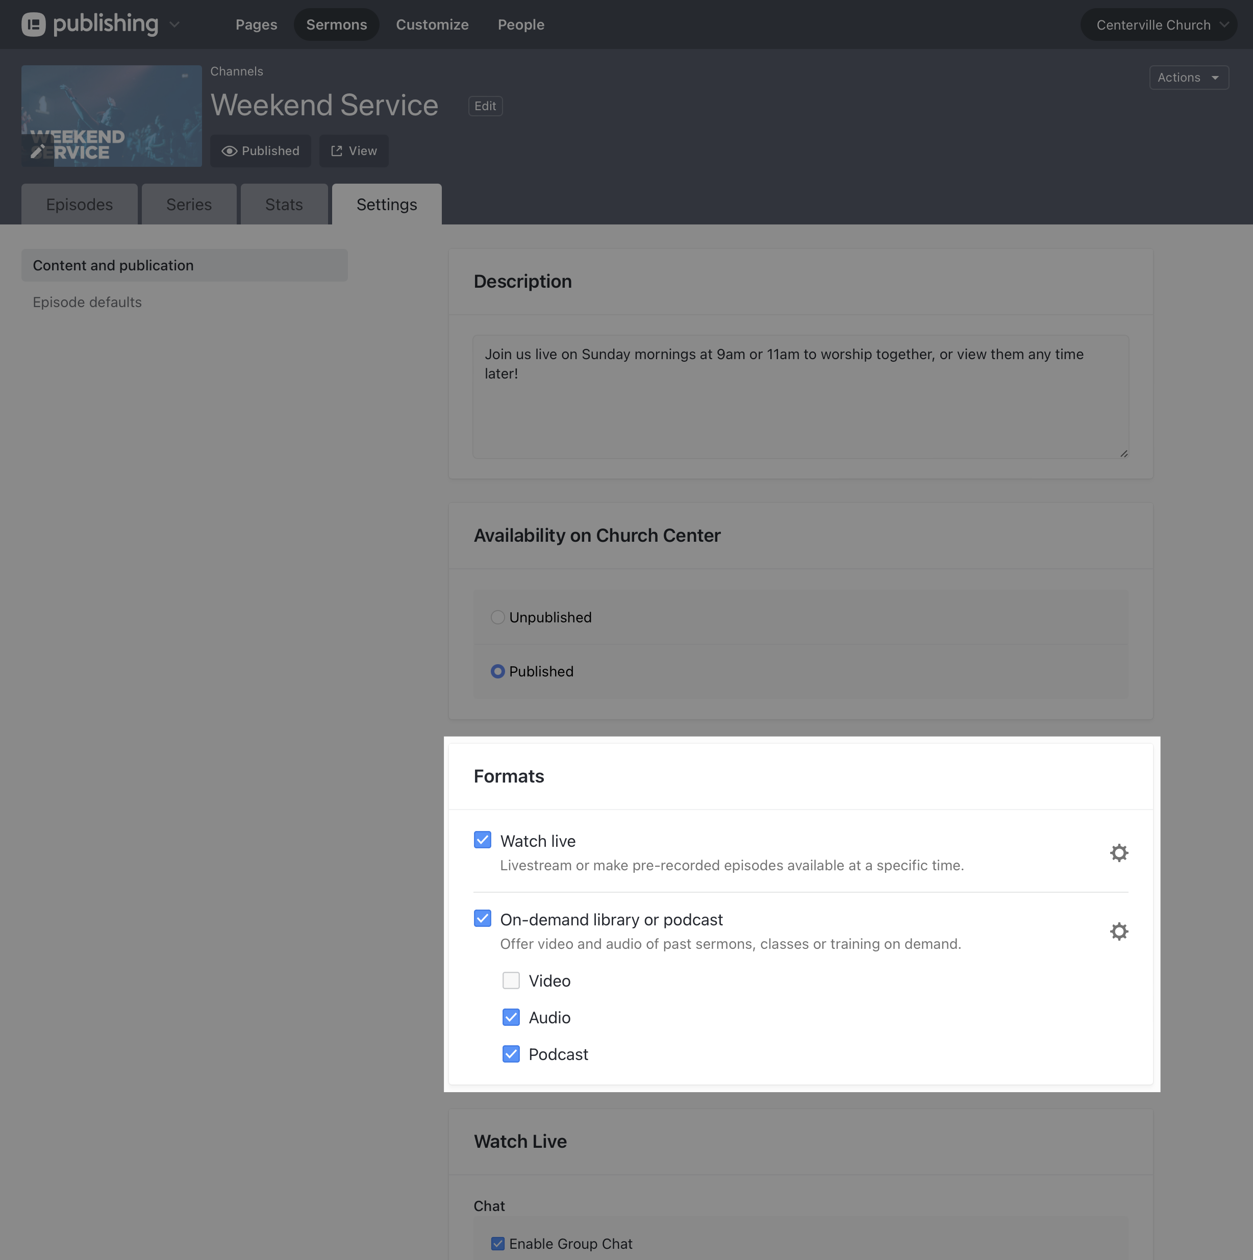
Task: Click the Published eye status button
Action: click(260, 150)
